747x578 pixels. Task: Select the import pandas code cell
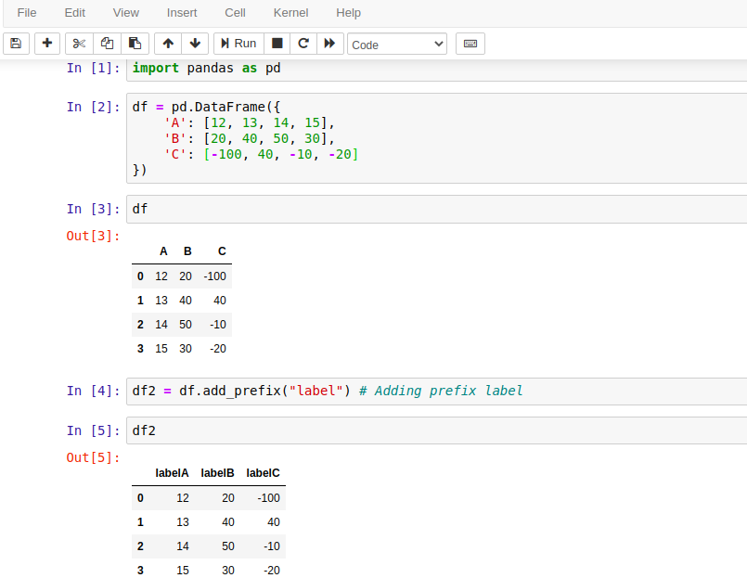(436, 69)
